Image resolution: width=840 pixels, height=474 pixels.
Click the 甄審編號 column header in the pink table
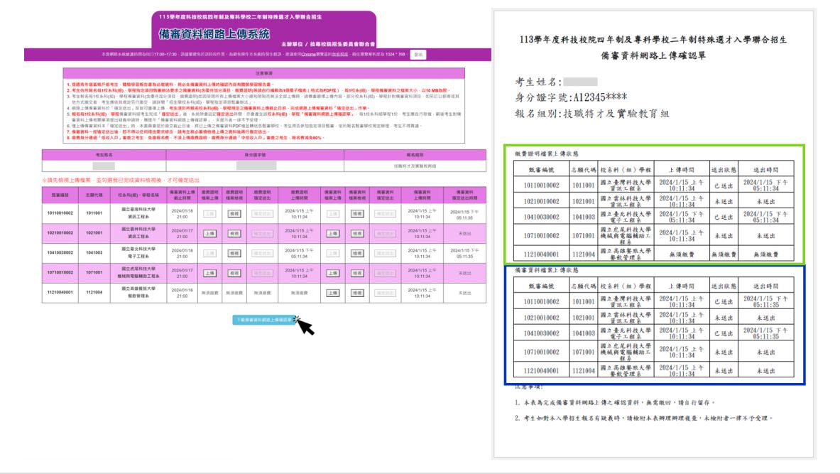tap(60, 195)
